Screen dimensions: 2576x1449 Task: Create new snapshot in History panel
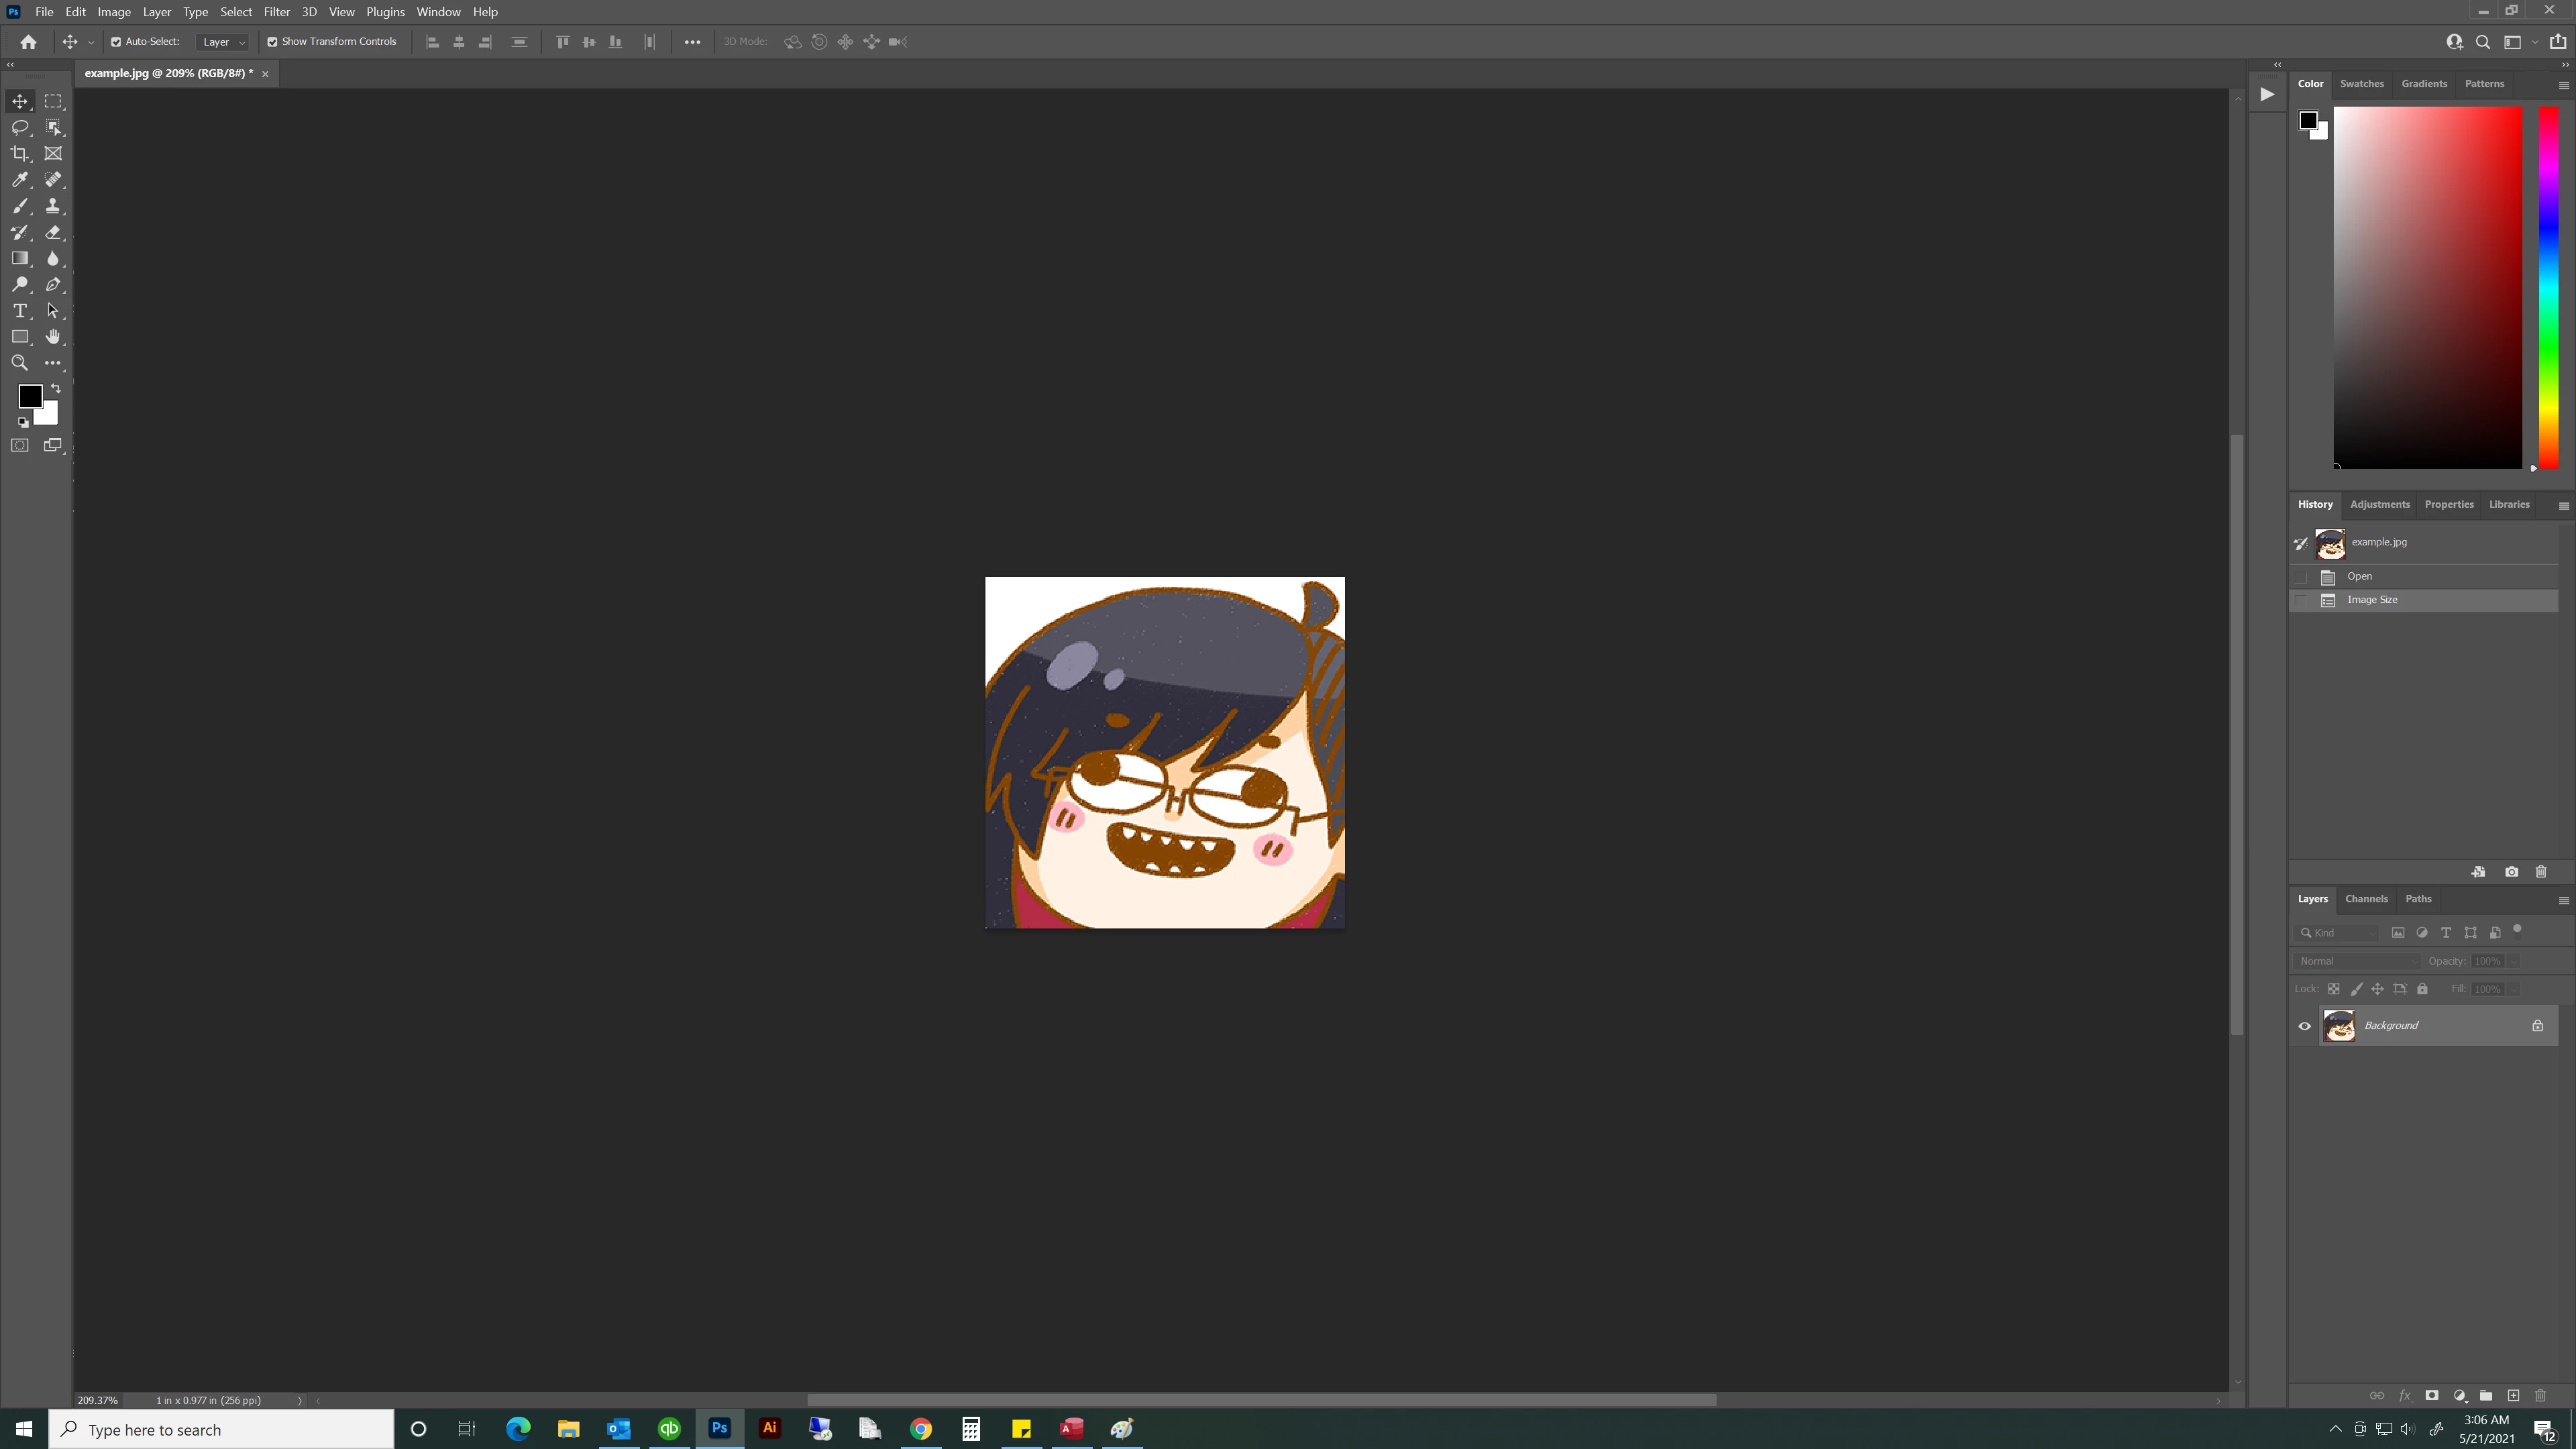2511,872
